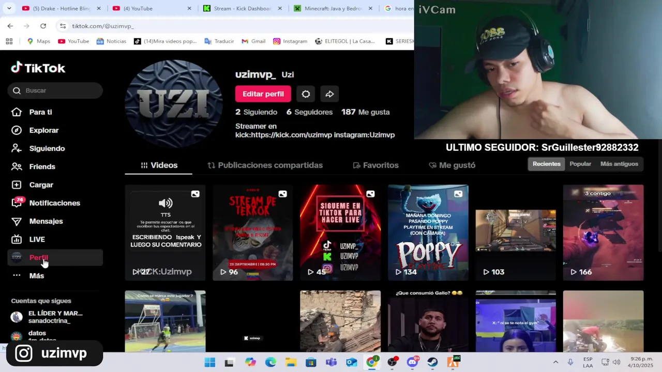662x372 pixels.
Task: Open the taskbar volume icon
Action: [616, 362]
